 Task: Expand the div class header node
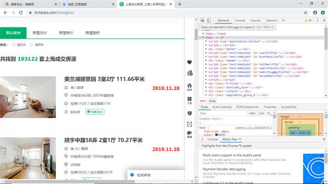[x=206, y=60]
